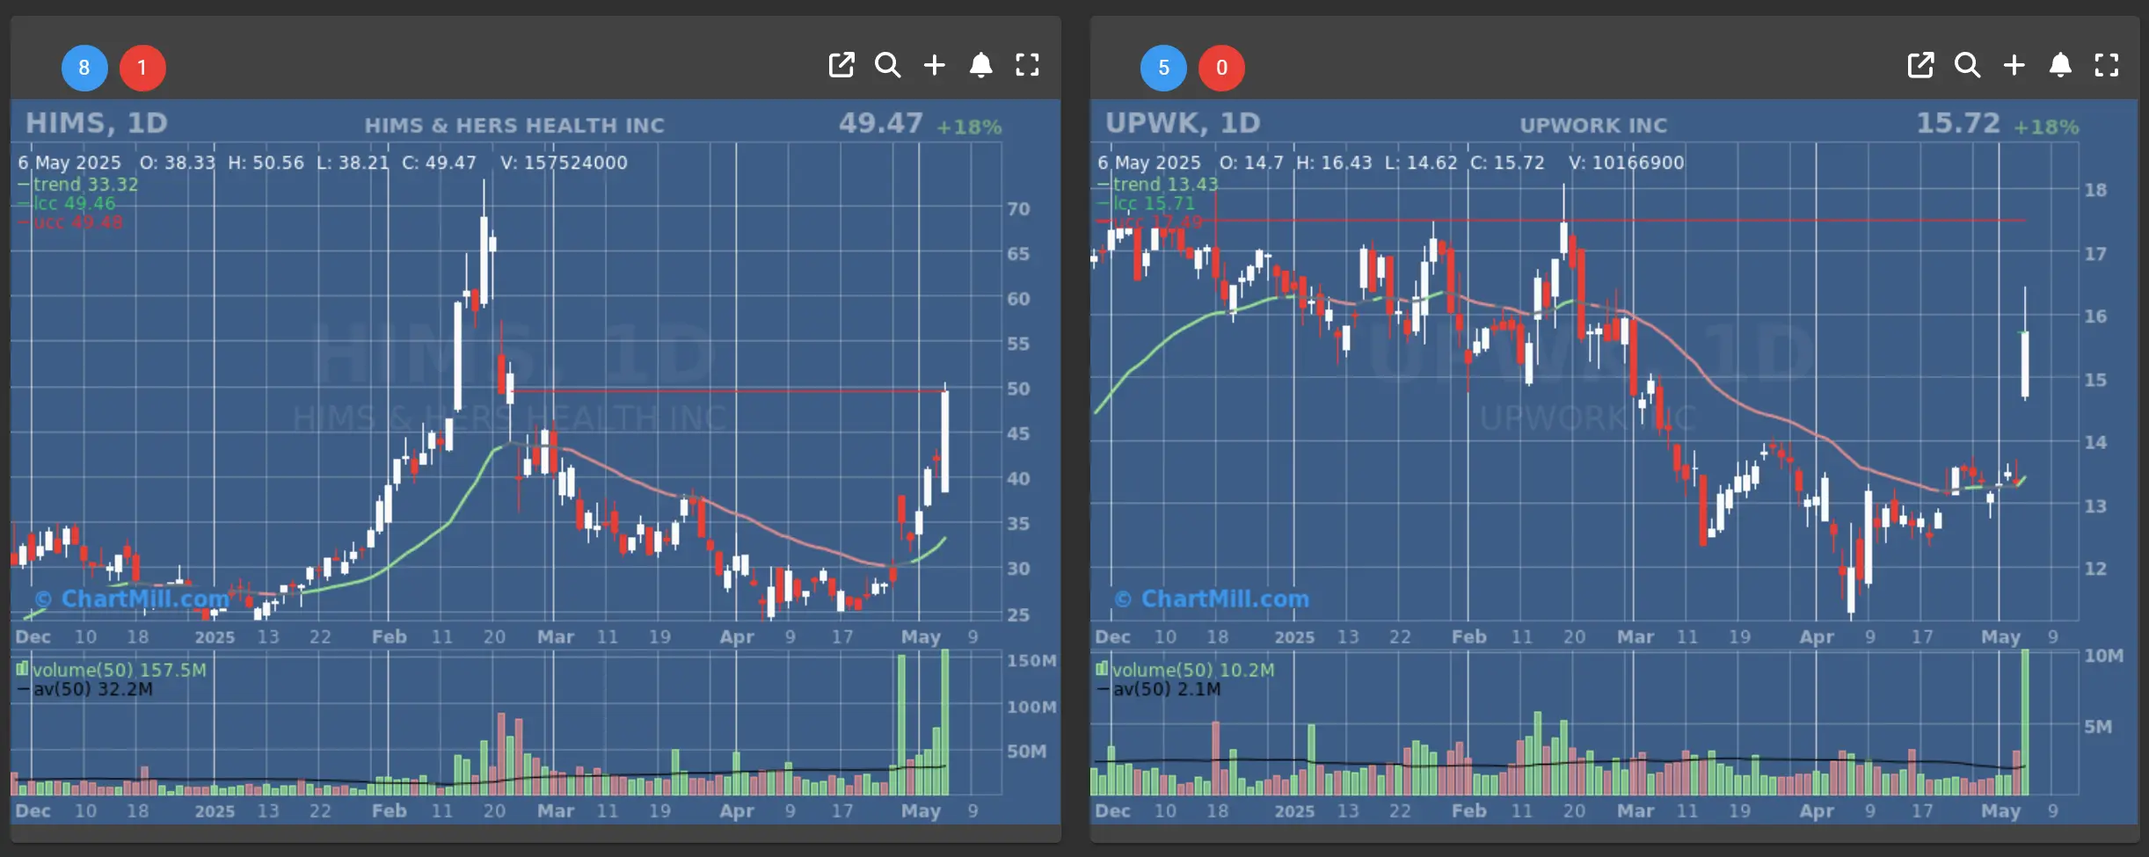Click the alert bell icon on UPWK chart
Viewport: 2149px width, 857px height.
(2061, 65)
